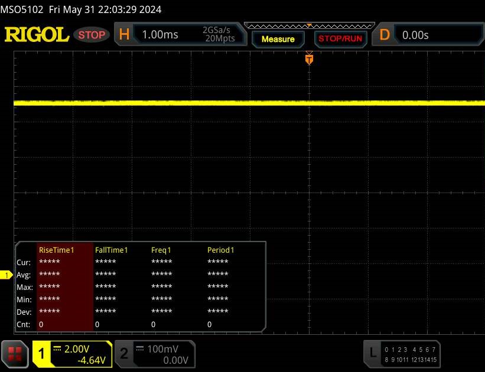Toggle channel 1 via yellow 1 label
The height and width of the screenshot is (372, 485).
pos(41,354)
